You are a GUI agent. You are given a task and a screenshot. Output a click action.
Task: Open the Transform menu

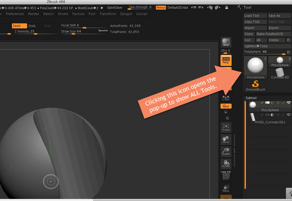108,14
